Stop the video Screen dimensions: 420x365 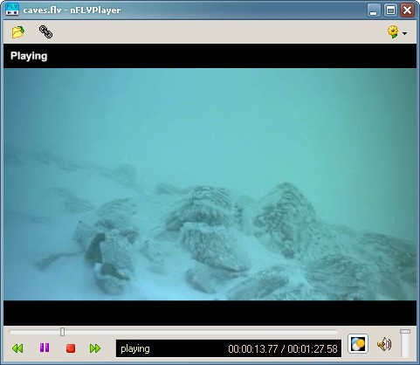pyautogui.click(x=71, y=348)
